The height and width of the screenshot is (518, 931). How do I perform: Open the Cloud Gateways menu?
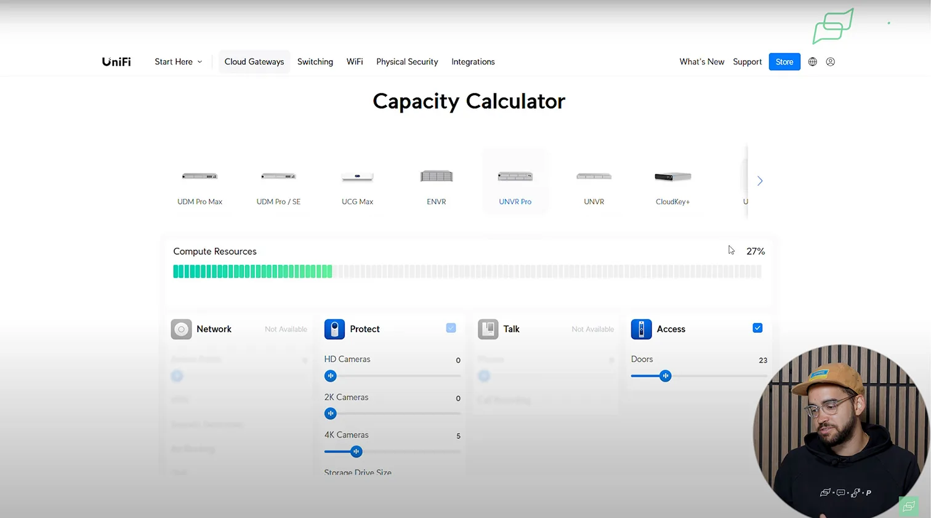tap(254, 62)
